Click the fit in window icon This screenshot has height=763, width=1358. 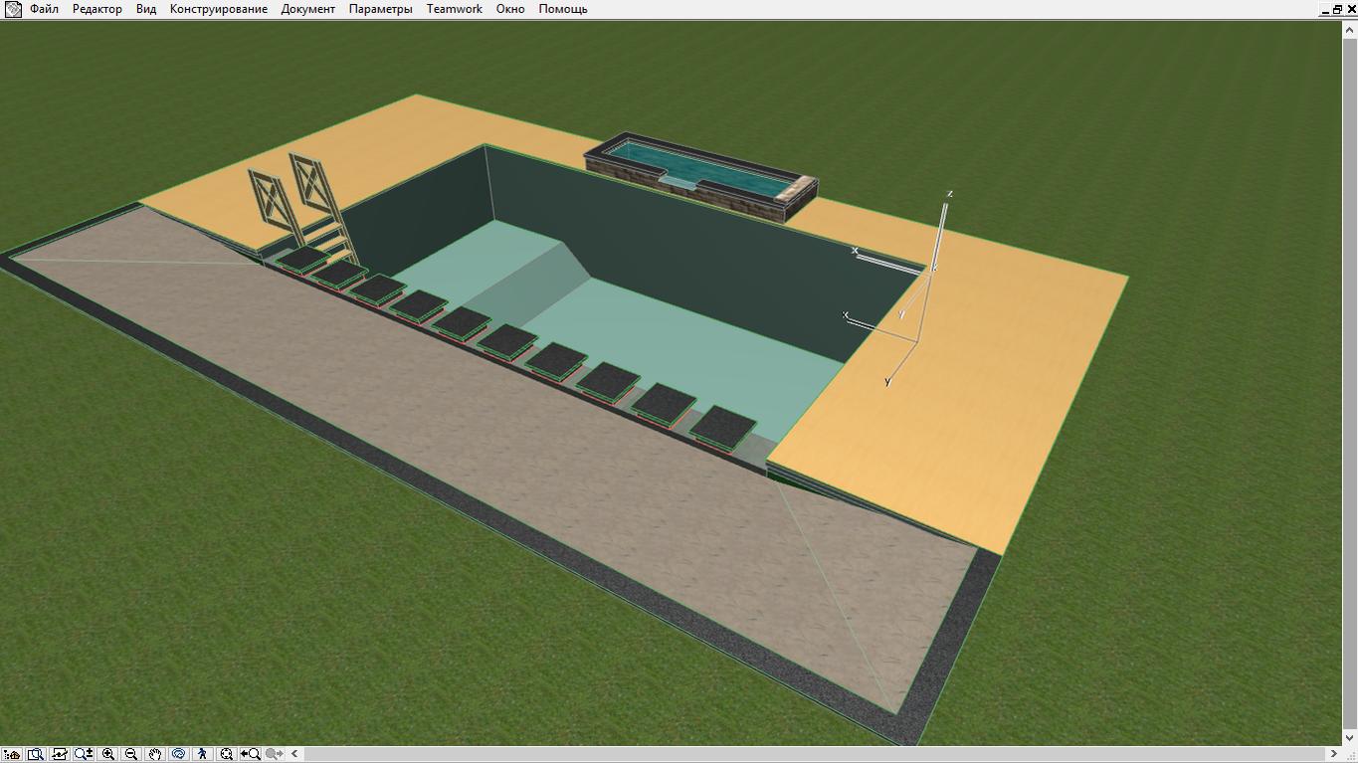(227, 754)
